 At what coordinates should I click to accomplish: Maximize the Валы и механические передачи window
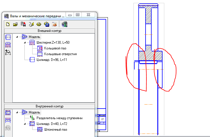click(78, 15)
